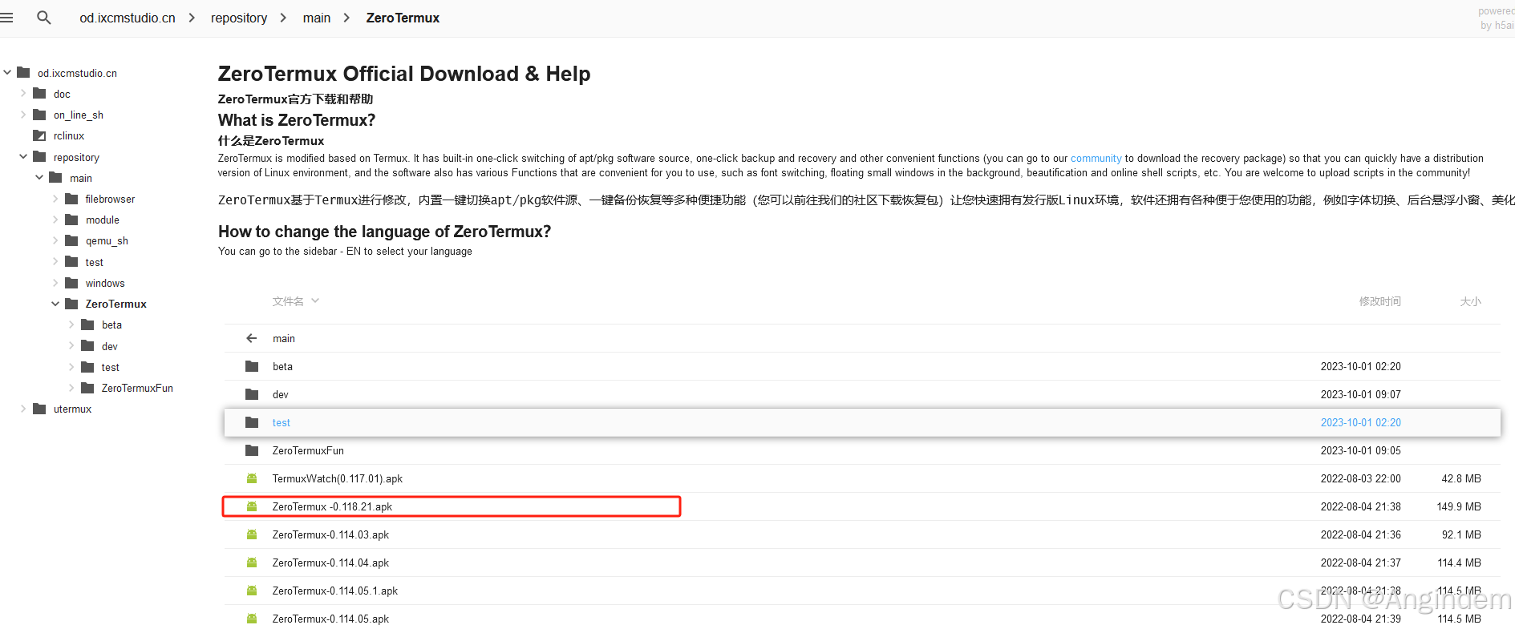Click the od.ixcmstudio.cn root folder icon
Image resolution: width=1515 pixels, height=625 pixels.
click(23, 73)
